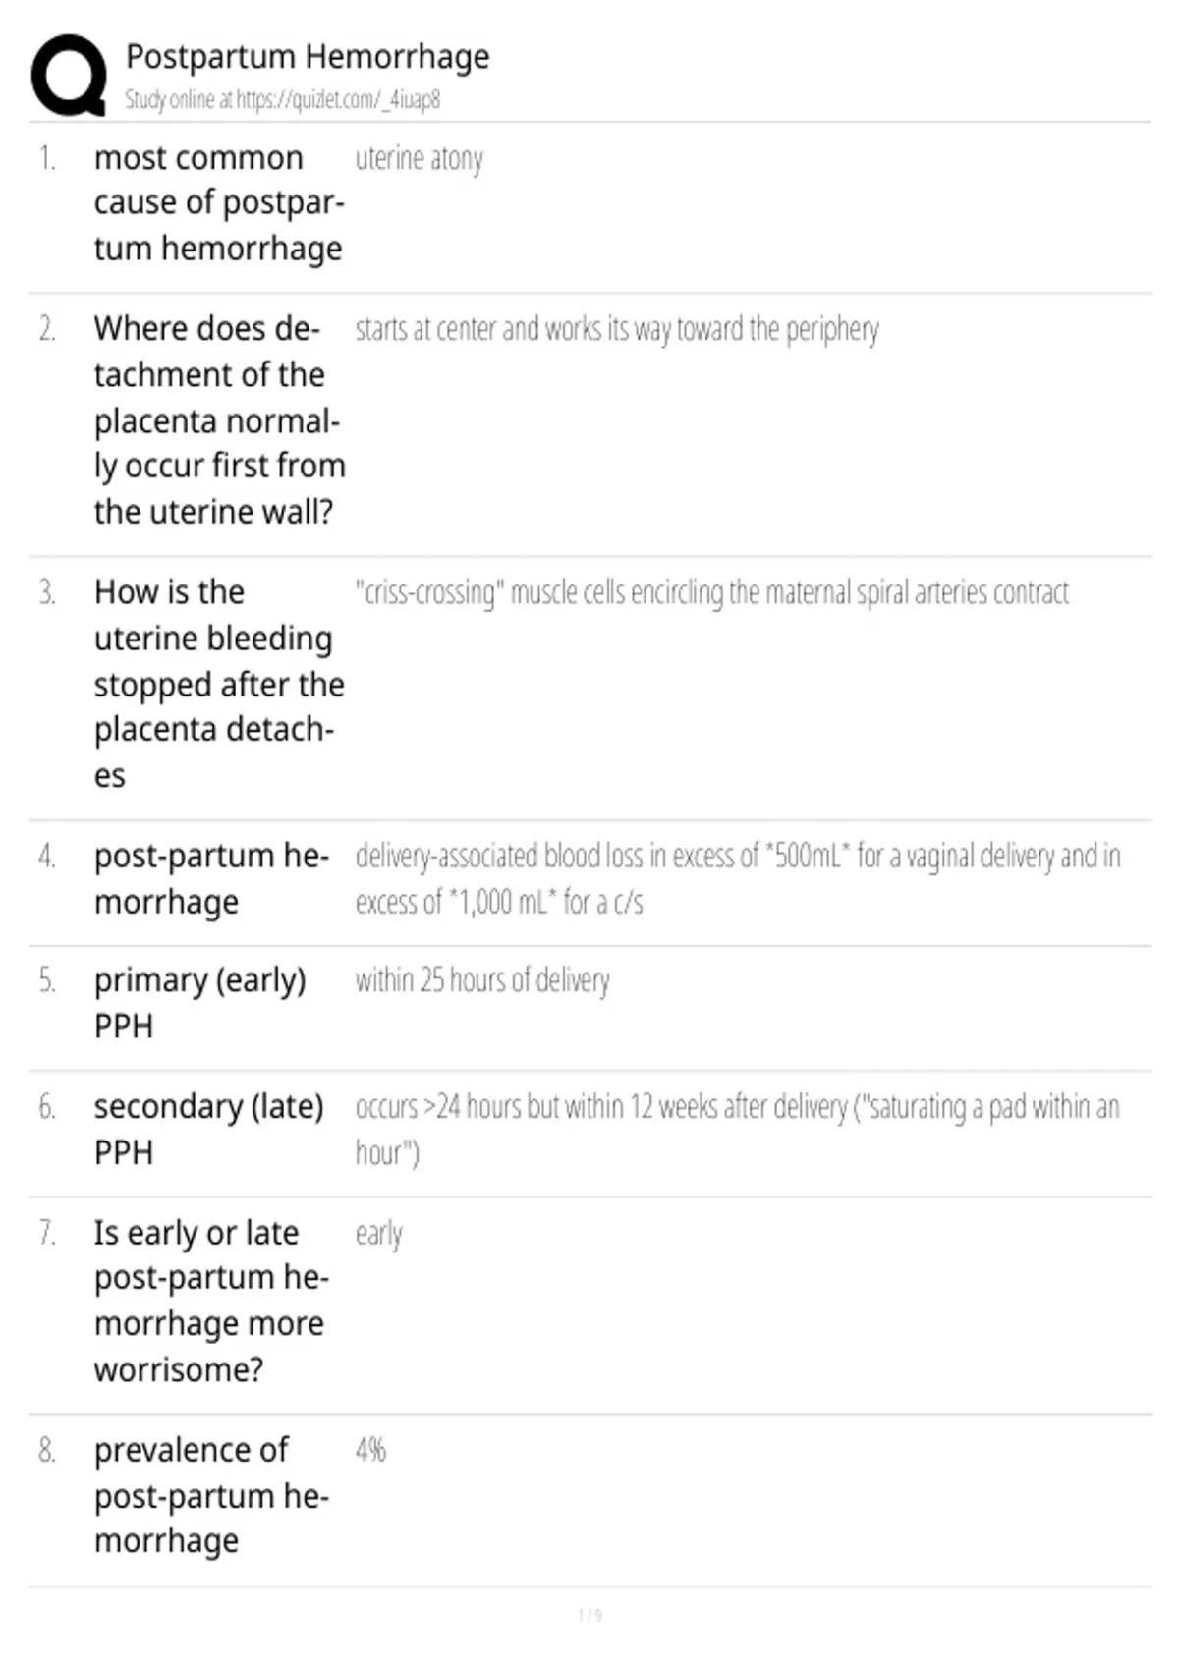Click the 'within 25 hours of delivery' definition

pyautogui.click(x=482, y=980)
